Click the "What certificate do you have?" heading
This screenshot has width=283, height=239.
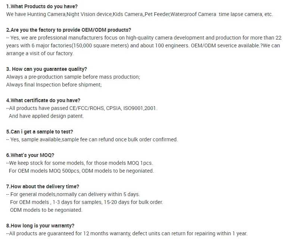tap(43, 100)
